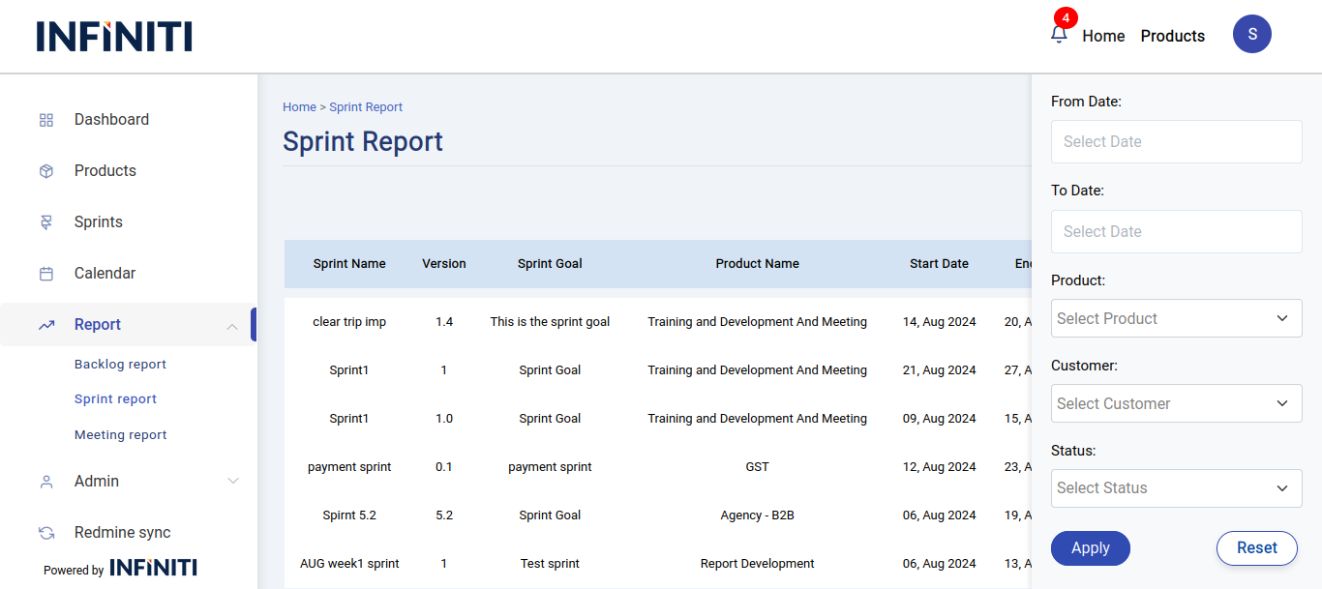Open the Select Status dropdown
This screenshot has height=589, width=1322.
coord(1176,488)
